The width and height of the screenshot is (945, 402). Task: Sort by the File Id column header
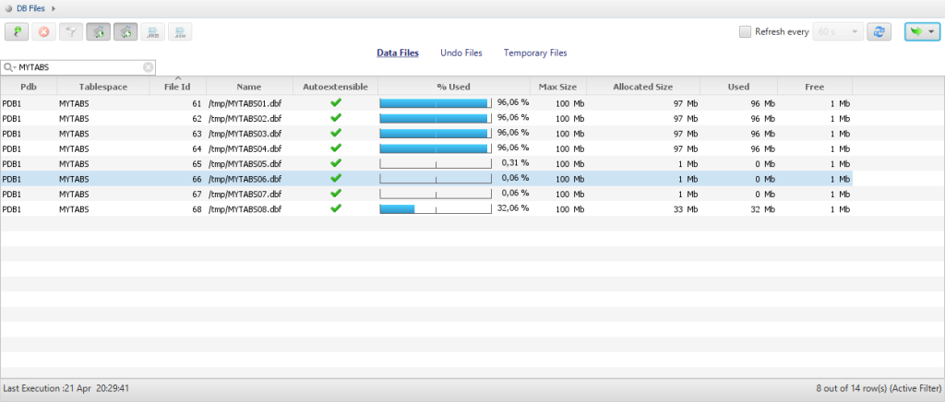pos(177,87)
